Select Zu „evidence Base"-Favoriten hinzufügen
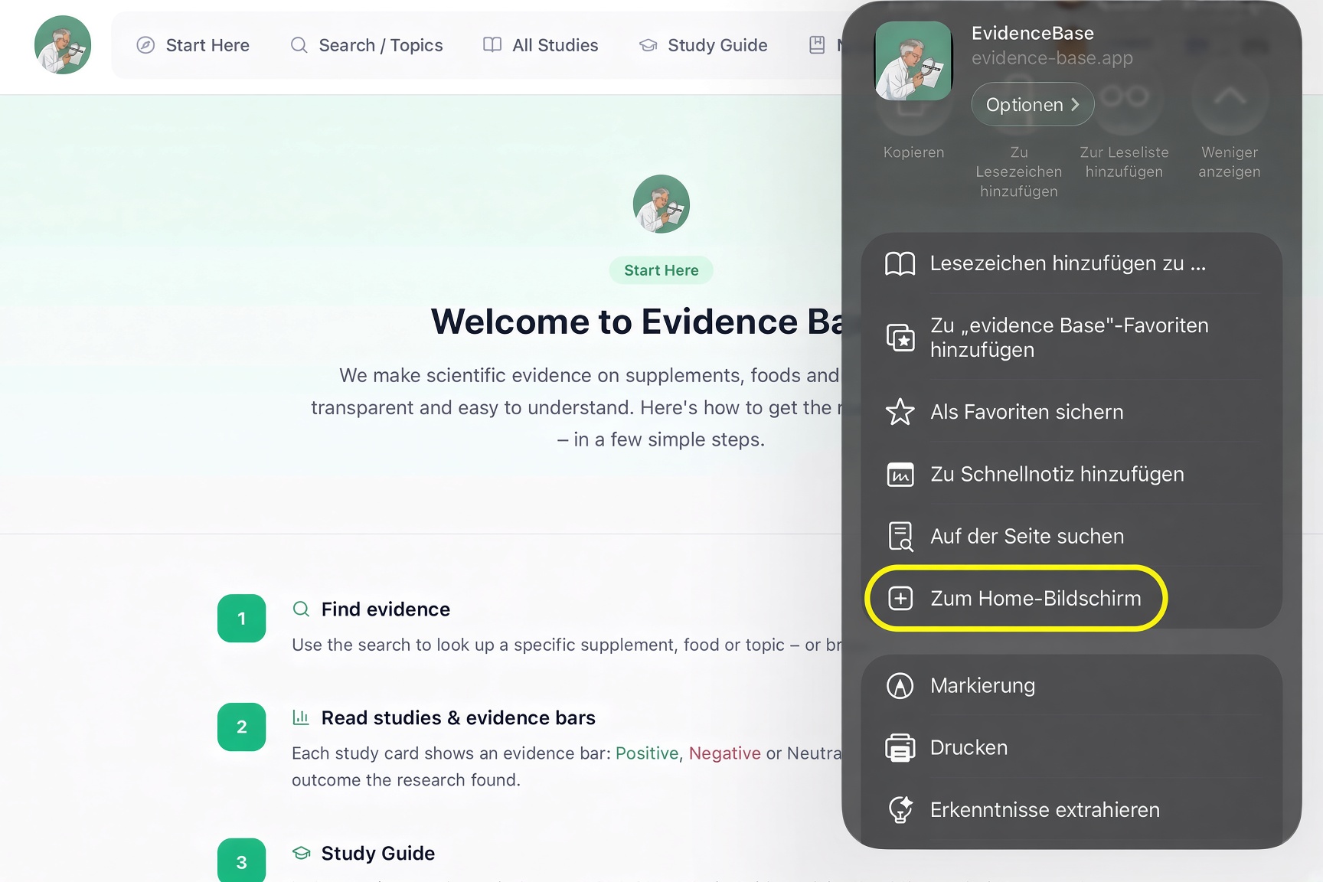This screenshot has height=882, width=1323. (1072, 338)
